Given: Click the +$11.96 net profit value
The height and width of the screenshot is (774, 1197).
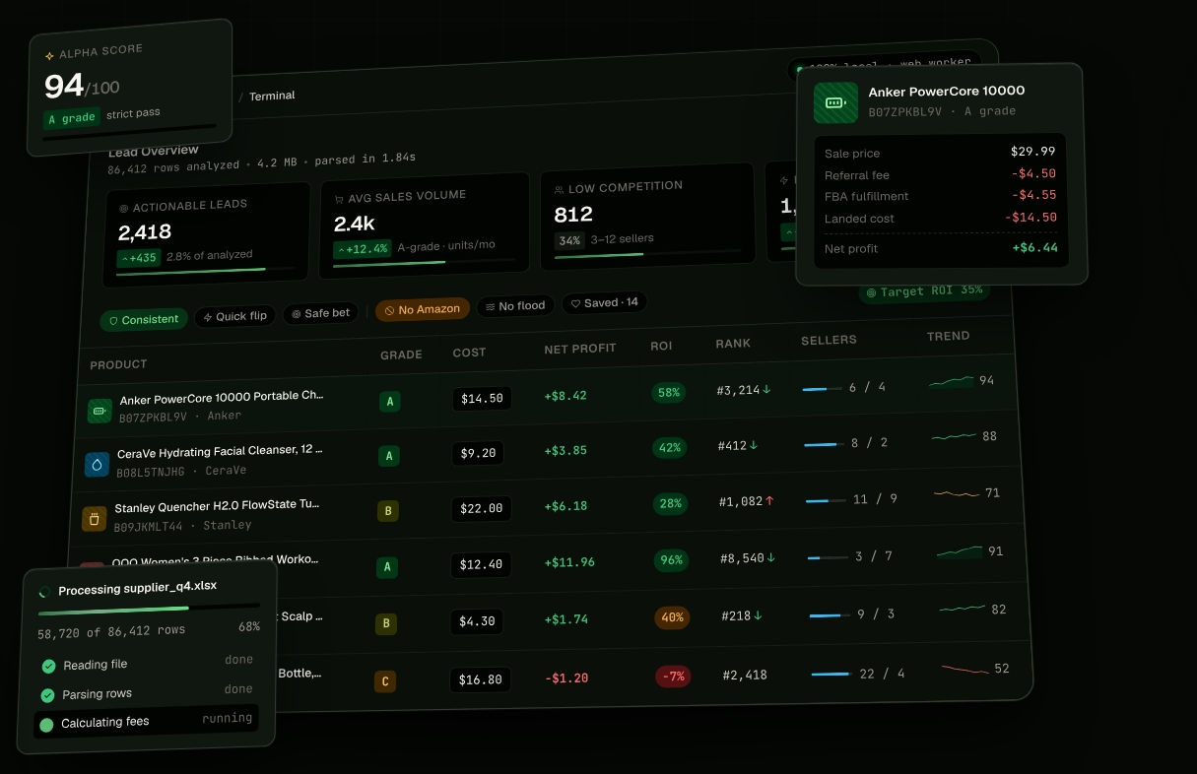Looking at the screenshot, I should coord(569,562).
